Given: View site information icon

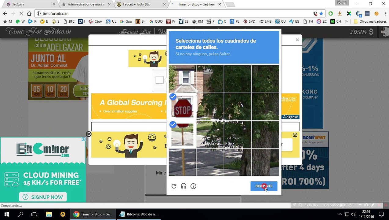Looking at the screenshot, I should [38, 13].
